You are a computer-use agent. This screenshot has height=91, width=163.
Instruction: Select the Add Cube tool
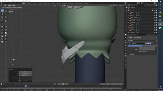tap(2, 24)
